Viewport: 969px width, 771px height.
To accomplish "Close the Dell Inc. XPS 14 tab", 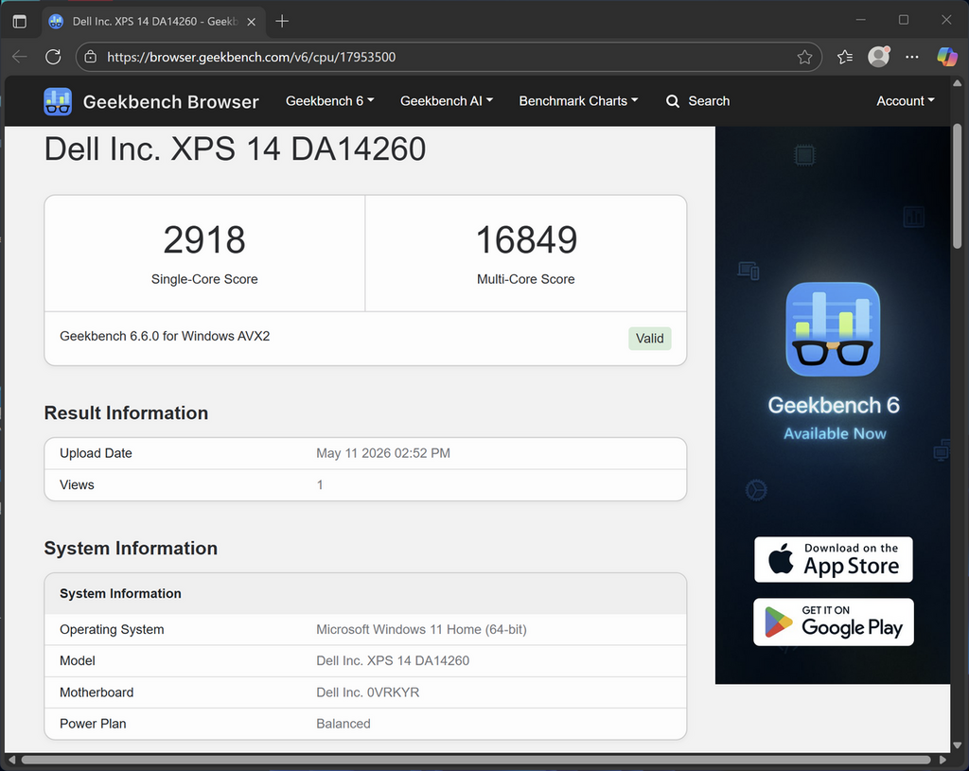I will pos(252,22).
